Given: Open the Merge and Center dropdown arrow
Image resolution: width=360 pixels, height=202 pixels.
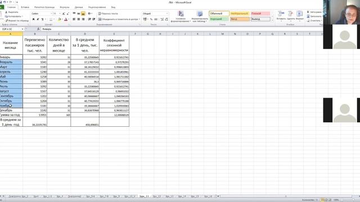Looking at the screenshot, I should click(x=139, y=19).
